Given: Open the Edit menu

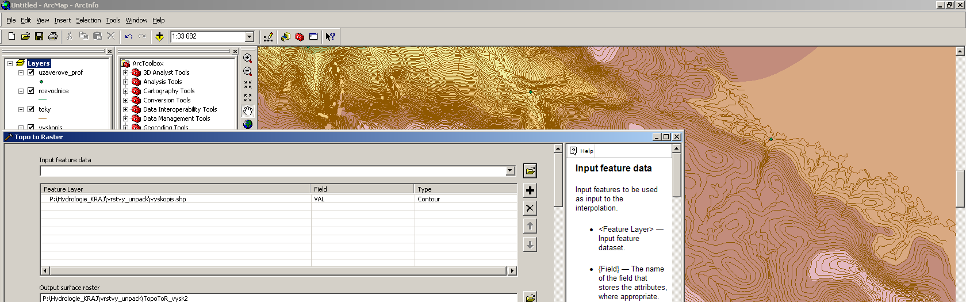Looking at the screenshot, I should [26, 20].
